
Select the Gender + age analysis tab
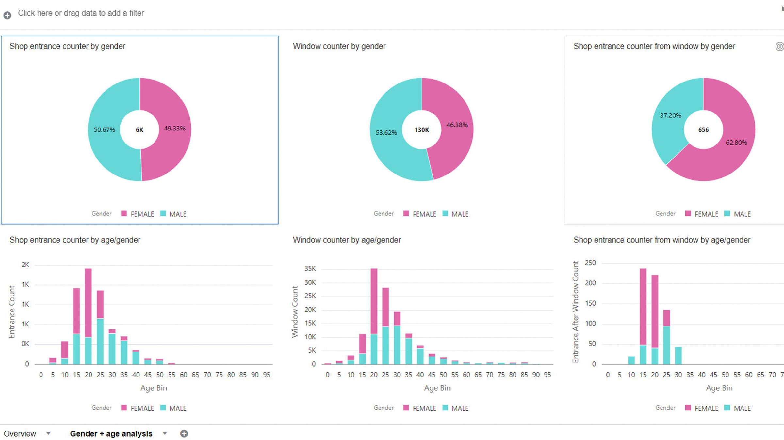pos(111,433)
